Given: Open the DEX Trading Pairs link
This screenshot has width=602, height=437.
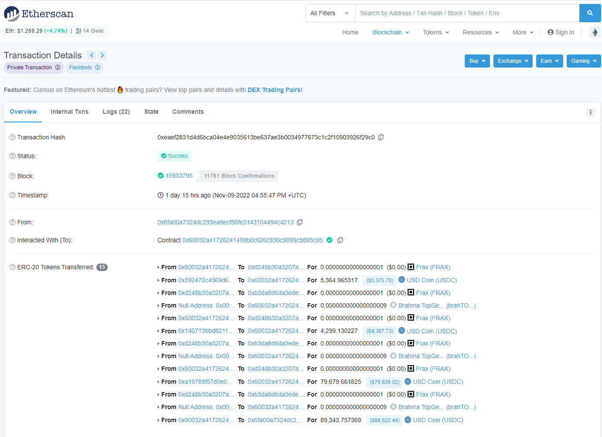Looking at the screenshot, I should tap(275, 90).
